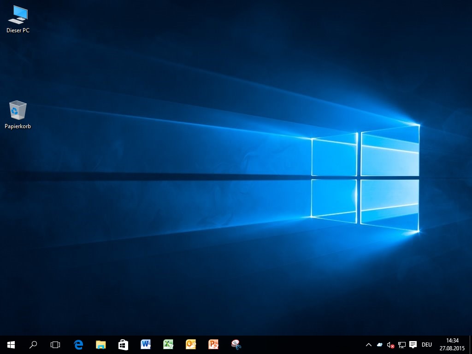Screen dimensions: 472x354
Task: Open the network status tray icon
Action: coord(402,345)
